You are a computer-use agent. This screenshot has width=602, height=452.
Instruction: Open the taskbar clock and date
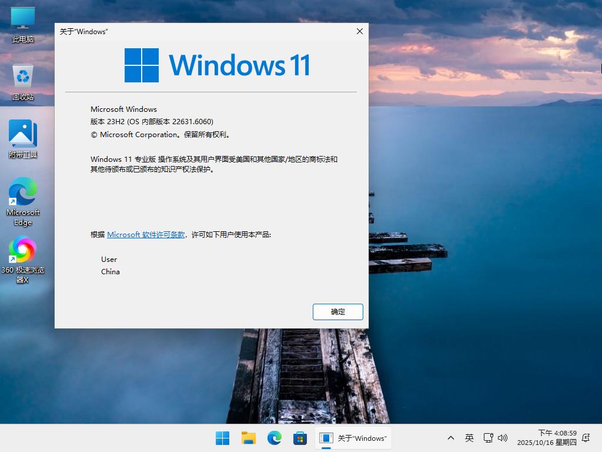[x=547, y=438]
